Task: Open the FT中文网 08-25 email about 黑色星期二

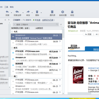Action: point(36,81)
